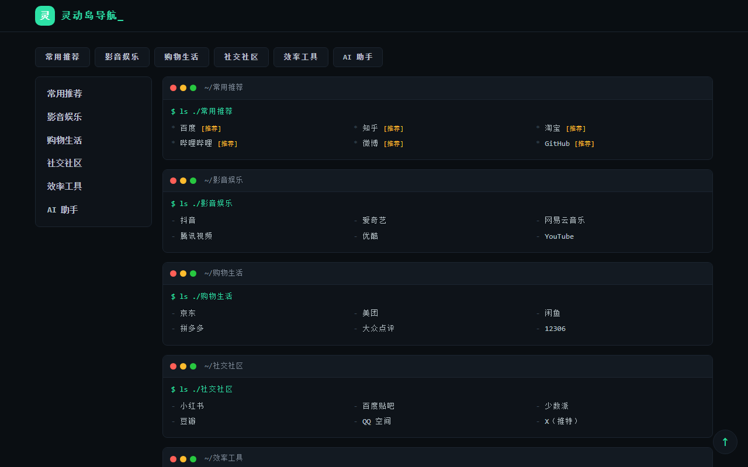This screenshot has width=748, height=467.
Task: Select the 社交社区 top tab
Action: coord(241,57)
